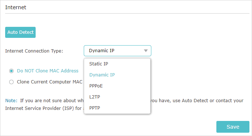Select Do NOT Clone MAC Address radio

click(11, 71)
